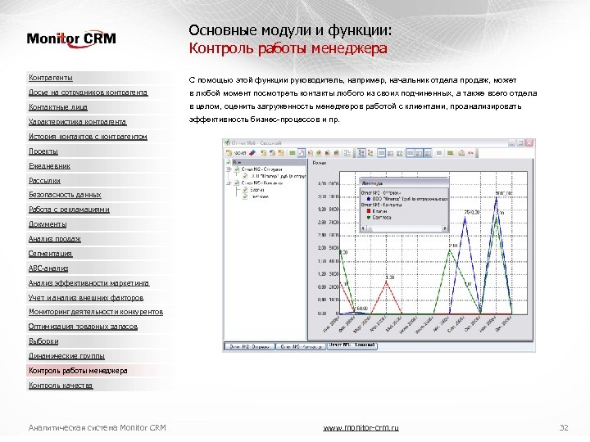Click the green Светлова legend marker
The image size is (590, 442).
pos(369,217)
